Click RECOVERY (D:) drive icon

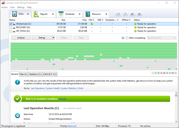(14, 28)
